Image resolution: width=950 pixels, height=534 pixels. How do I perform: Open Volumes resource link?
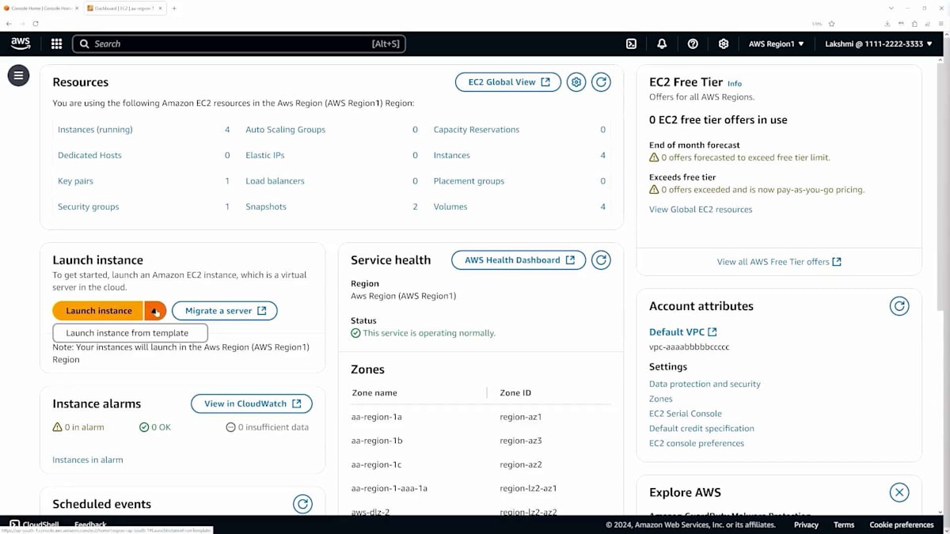pos(450,206)
